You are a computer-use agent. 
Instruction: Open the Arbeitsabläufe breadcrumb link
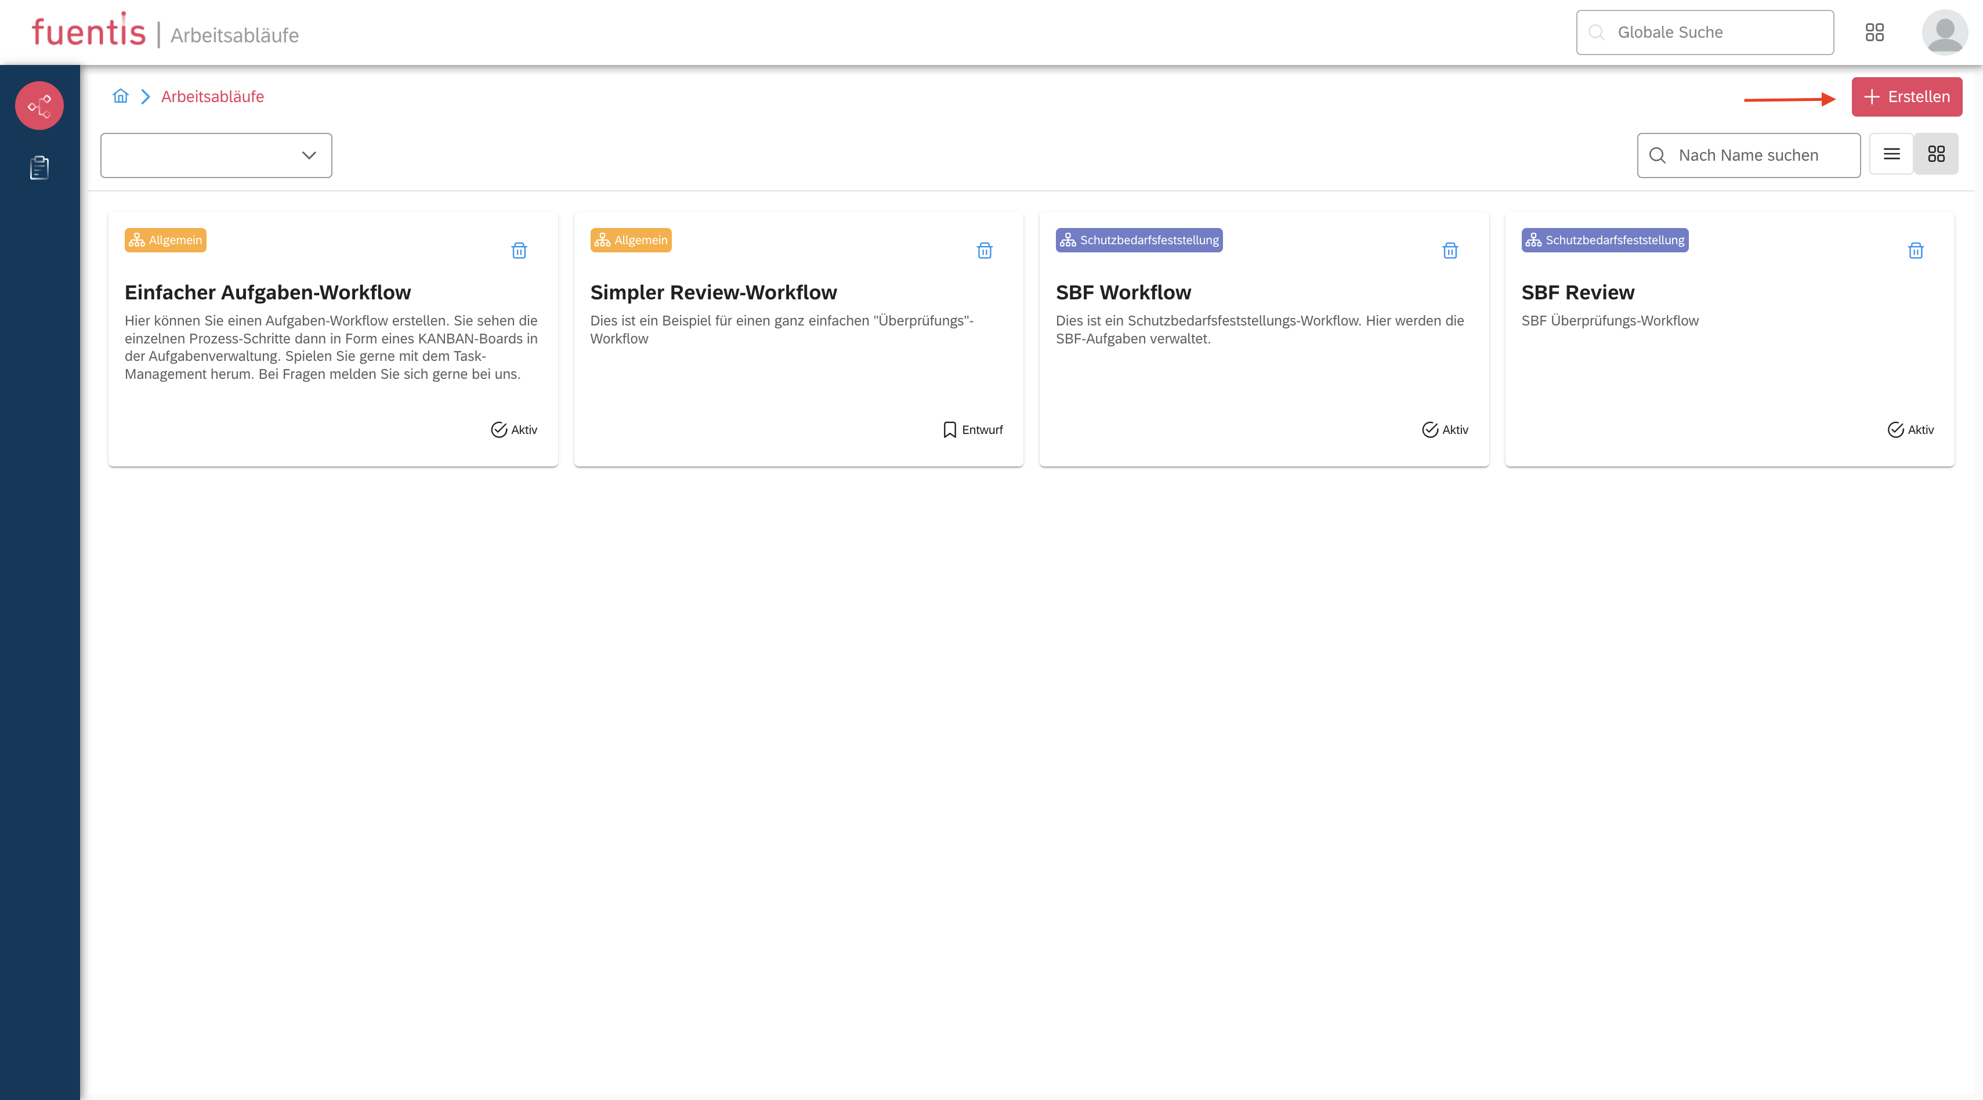pyautogui.click(x=212, y=96)
